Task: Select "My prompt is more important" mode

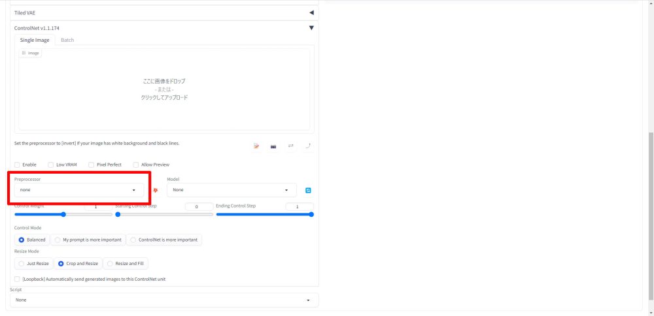Action: tap(88, 240)
